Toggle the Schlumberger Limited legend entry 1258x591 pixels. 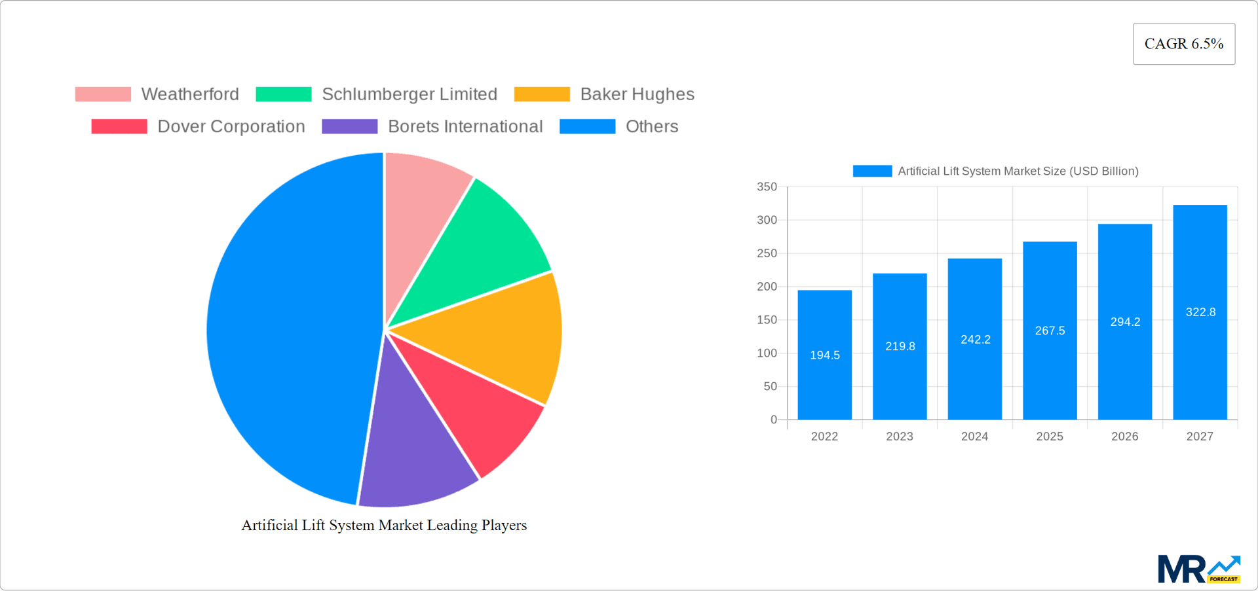pos(409,94)
